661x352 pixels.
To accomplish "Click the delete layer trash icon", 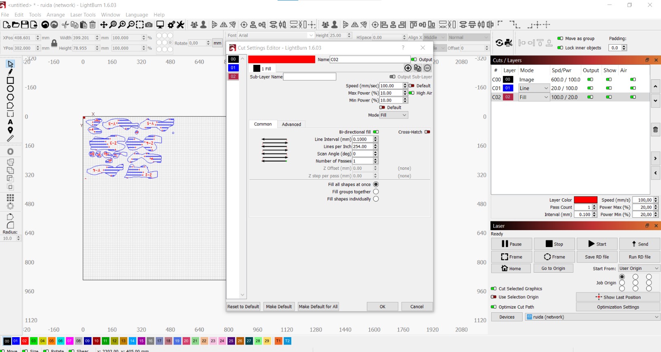I will click(x=655, y=130).
